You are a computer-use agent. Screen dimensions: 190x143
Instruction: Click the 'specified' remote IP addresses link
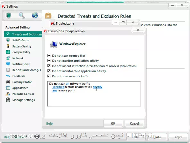tap(58, 87)
